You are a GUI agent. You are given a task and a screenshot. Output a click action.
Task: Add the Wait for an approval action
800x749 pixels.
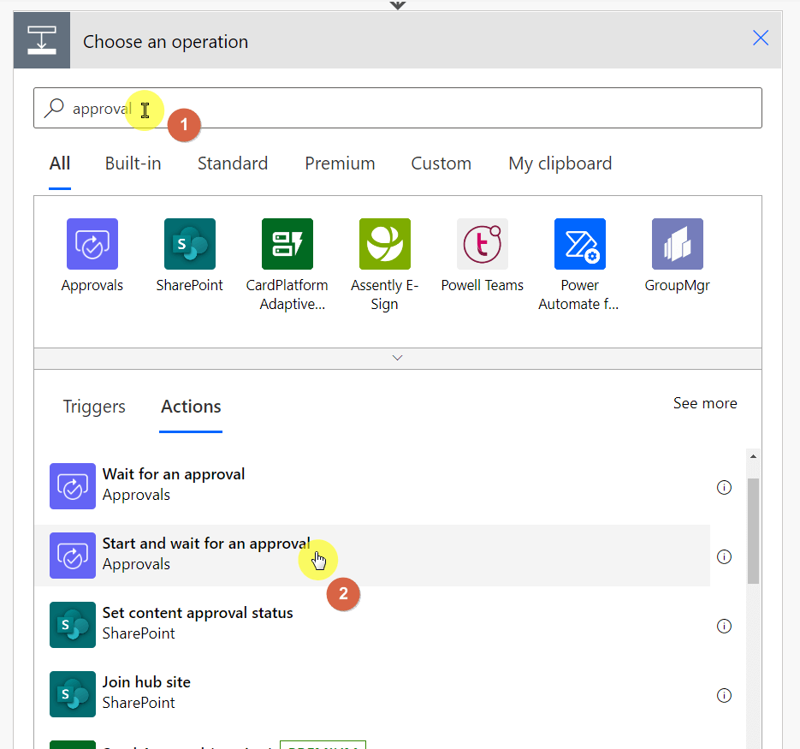[372, 486]
